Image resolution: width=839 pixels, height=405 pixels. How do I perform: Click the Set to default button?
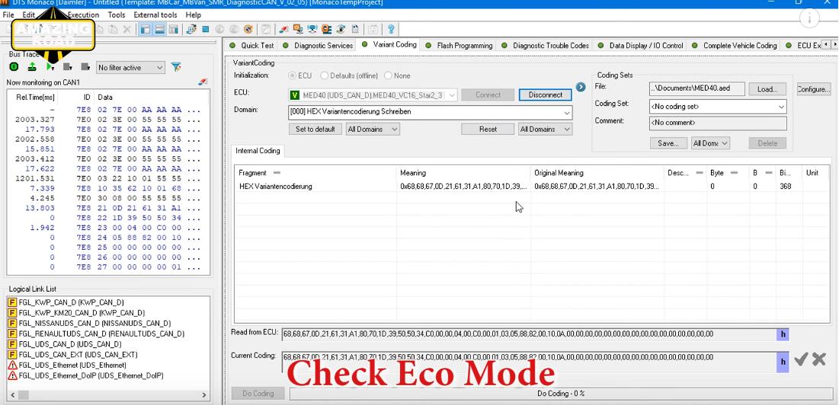pyautogui.click(x=315, y=129)
